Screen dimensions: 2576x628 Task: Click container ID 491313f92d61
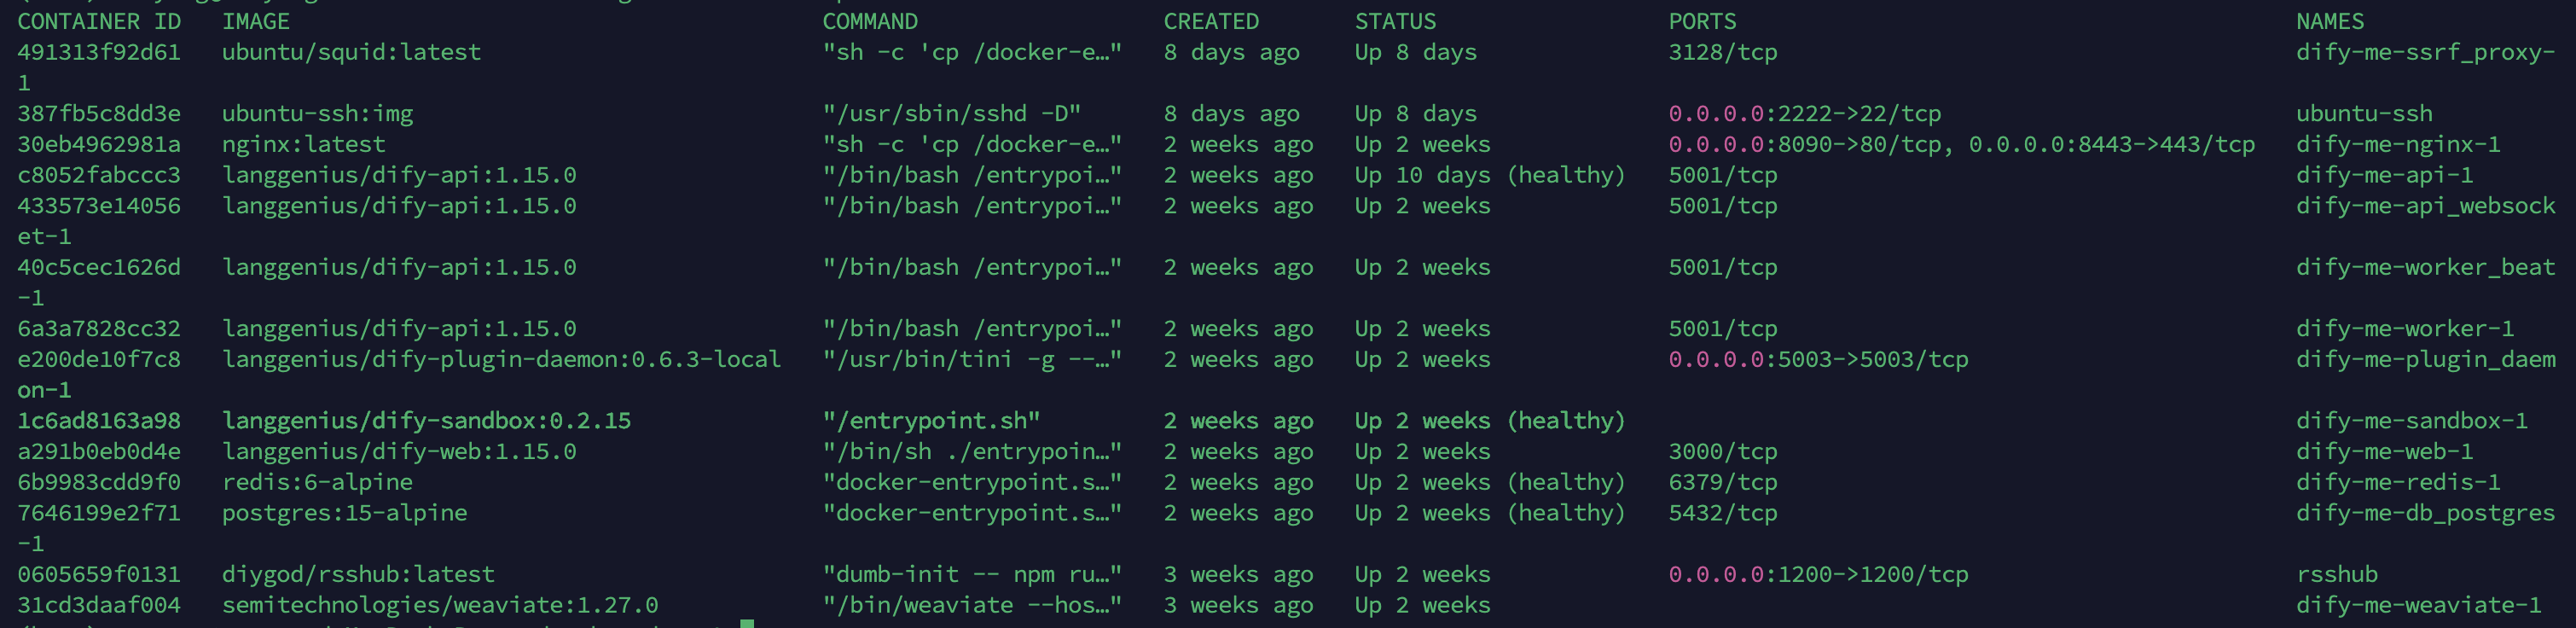point(99,52)
